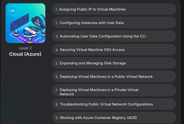Viewport: 184px width, 124px height.
Task: Click the number 5 lesson marker
Action: [57, 63]
